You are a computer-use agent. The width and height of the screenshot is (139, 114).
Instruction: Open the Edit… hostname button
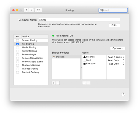point(114,25)
